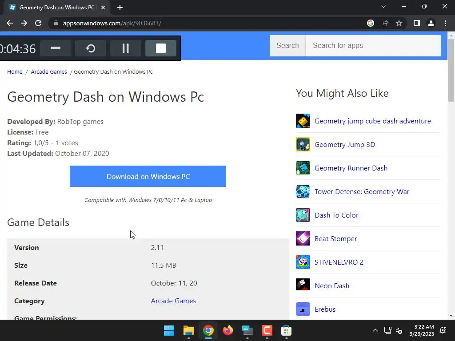
Task: Open Arcade Games category link in details
Action: [x=173, y=301]
